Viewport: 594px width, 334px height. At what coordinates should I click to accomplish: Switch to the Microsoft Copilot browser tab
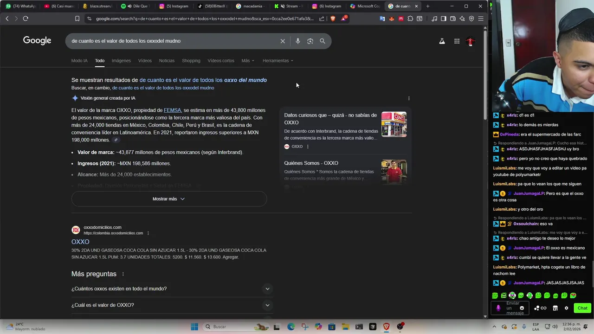click(x=365, y=6)
